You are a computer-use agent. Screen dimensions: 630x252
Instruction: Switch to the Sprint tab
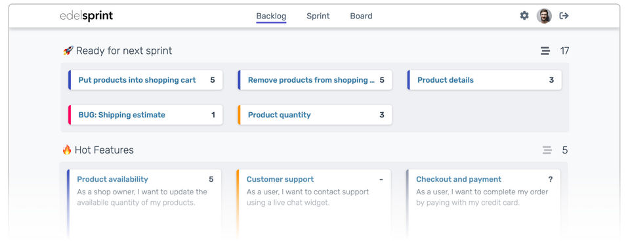[x=318, y=16]
